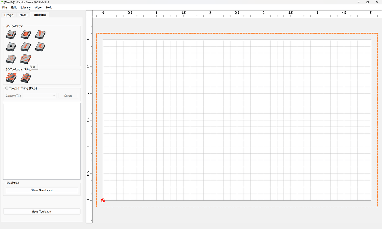Open the File menu

click(4, 7)
